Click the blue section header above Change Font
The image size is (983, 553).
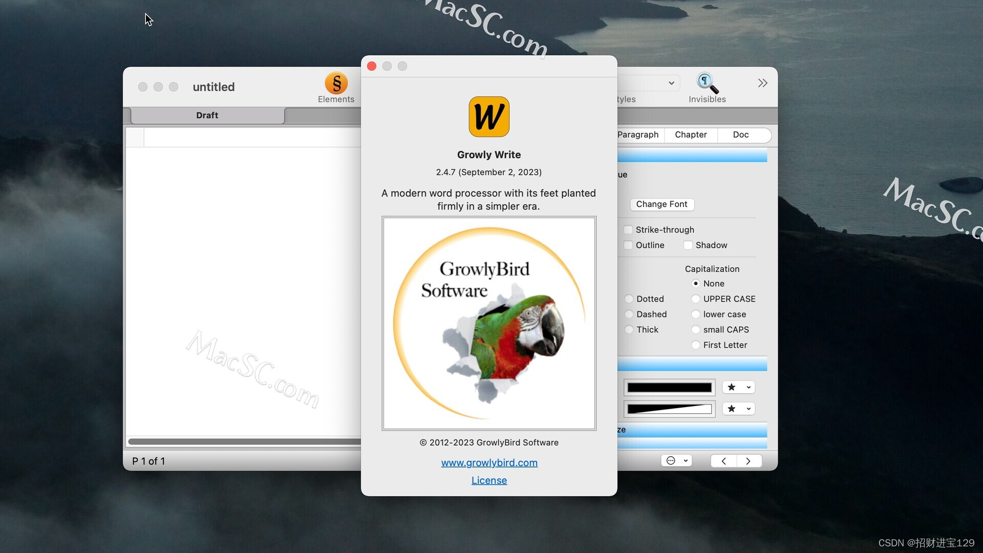[x=692, y=155]
